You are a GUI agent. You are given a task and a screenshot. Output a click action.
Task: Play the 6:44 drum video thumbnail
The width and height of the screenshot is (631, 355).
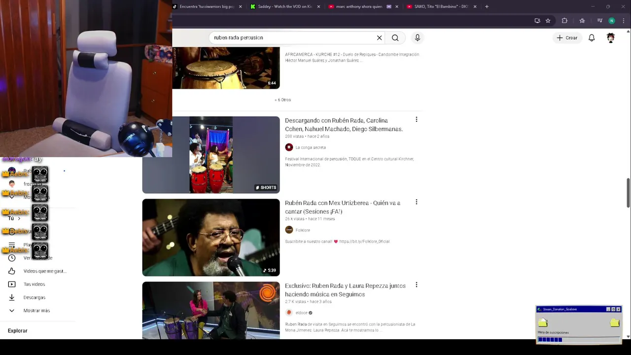pos(226,68)
